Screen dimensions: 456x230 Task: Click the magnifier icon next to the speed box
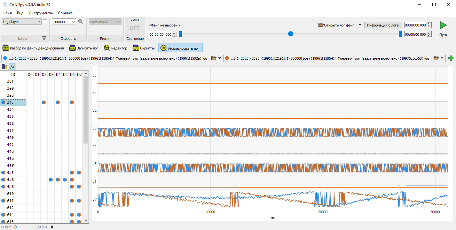tap(81, 22)
